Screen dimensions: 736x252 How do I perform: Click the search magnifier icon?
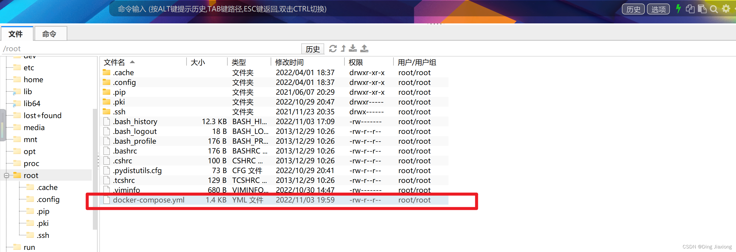714,9
